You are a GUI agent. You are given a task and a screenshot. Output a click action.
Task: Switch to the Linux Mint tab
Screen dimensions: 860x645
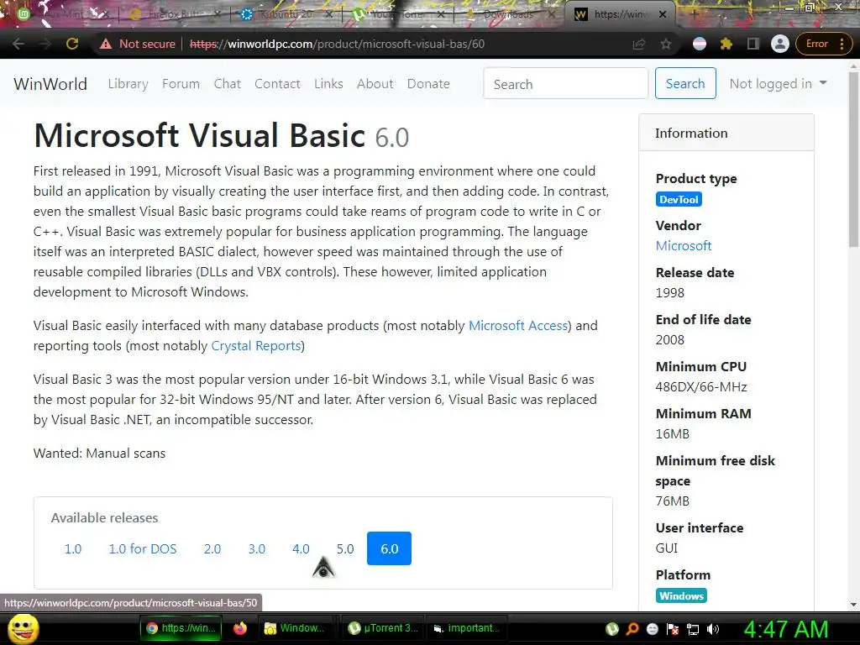click(62, 14)
